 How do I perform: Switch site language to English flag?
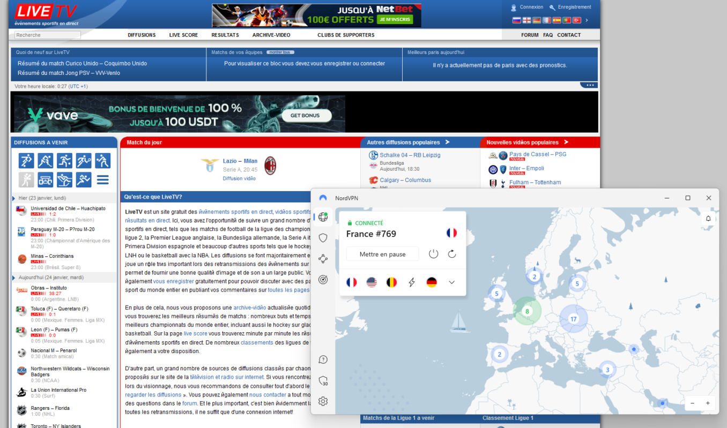(x=526, y=20)
